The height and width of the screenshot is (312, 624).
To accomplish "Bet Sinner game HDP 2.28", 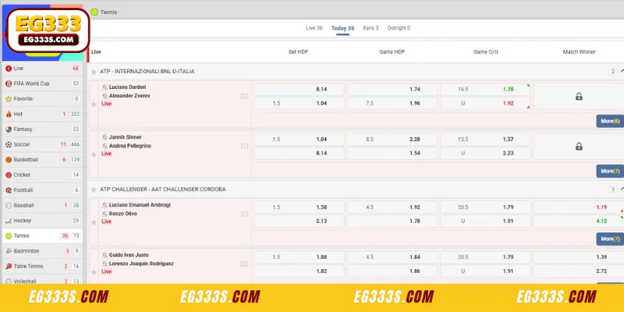I will tap(392, 140).
